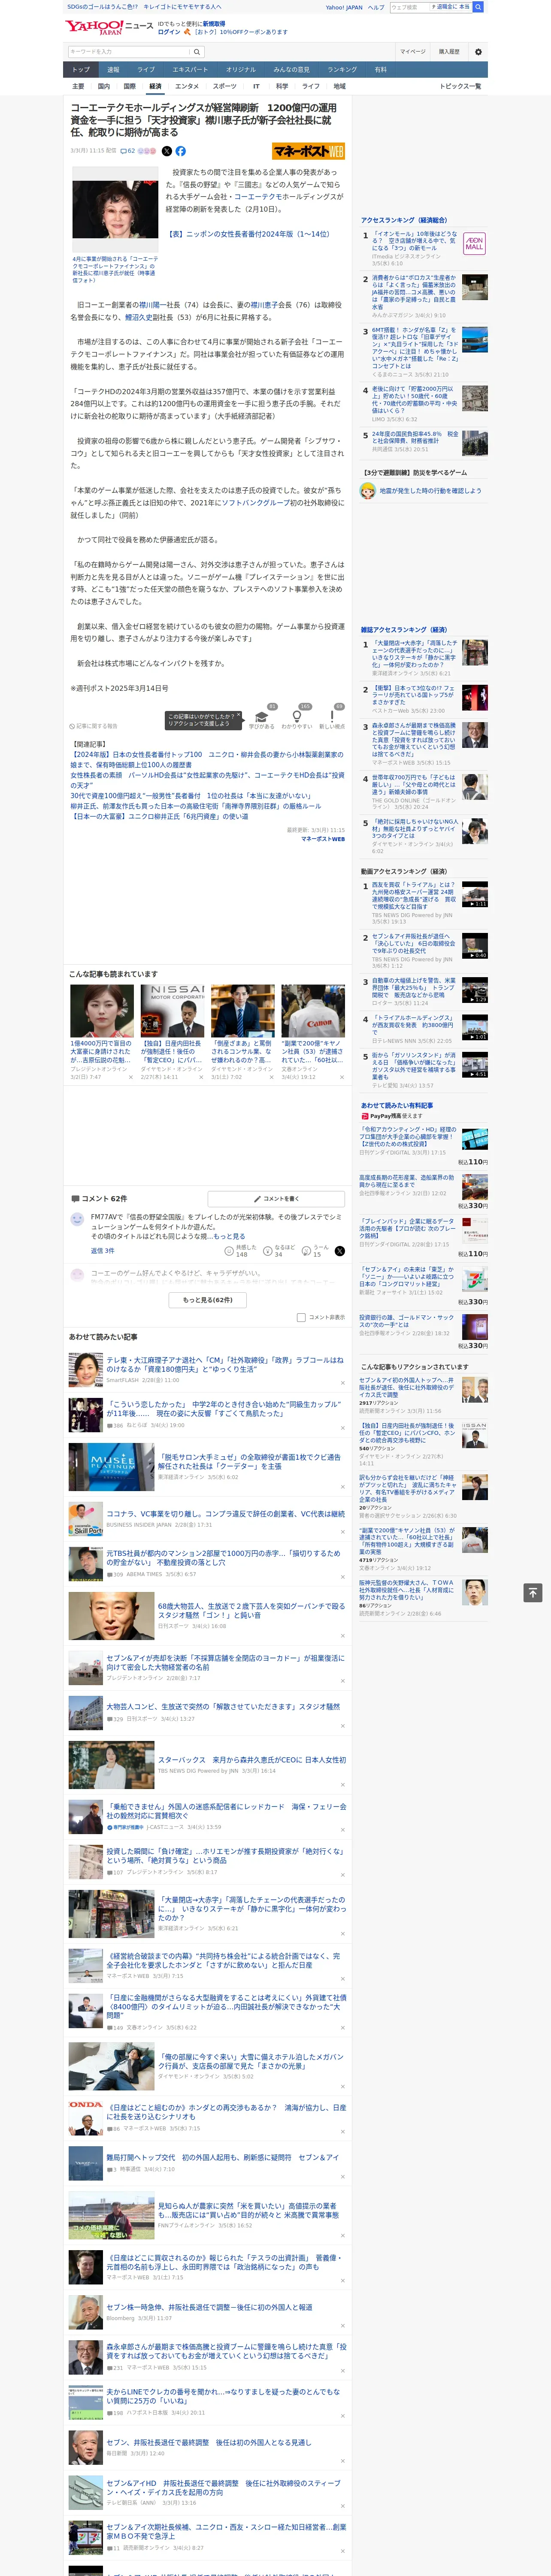Open マイページ
This screenshot has height=2576, width=551.
tap(413, 52)
